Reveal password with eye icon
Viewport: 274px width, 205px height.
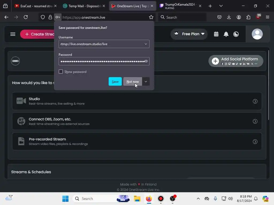(x=146, y=61)
